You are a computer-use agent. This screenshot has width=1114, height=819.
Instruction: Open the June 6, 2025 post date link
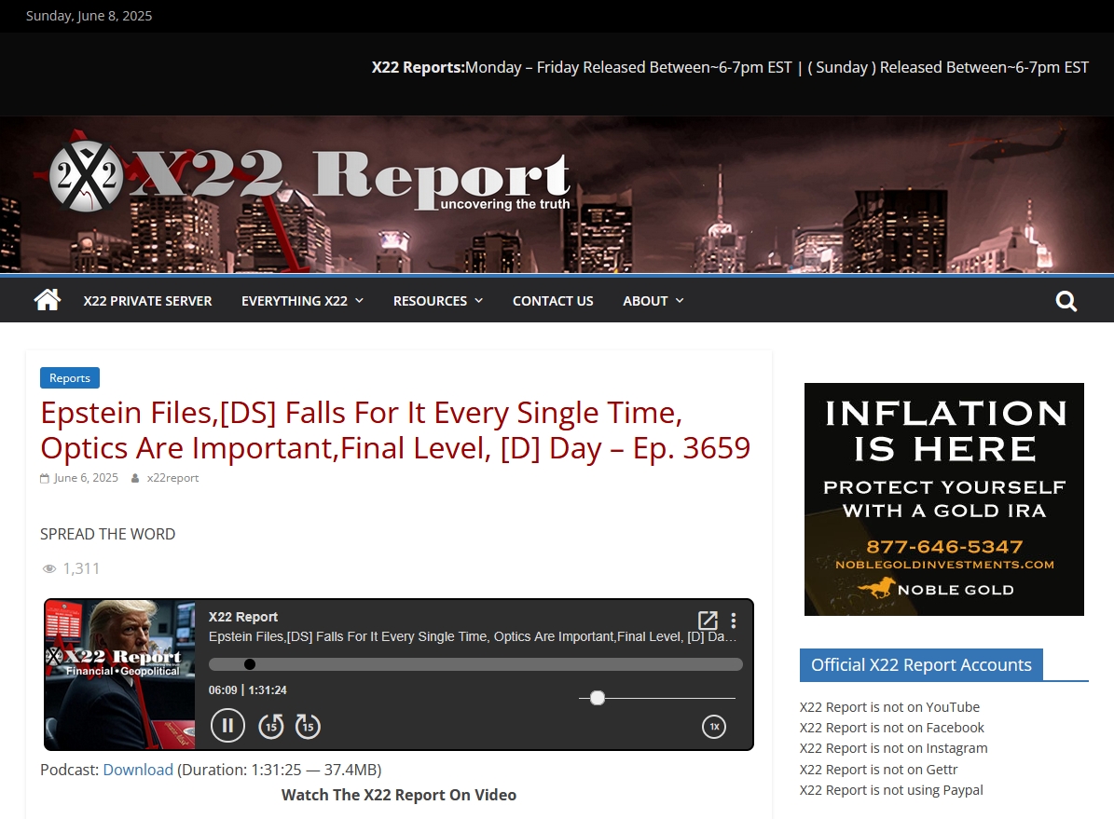[86, 478]
